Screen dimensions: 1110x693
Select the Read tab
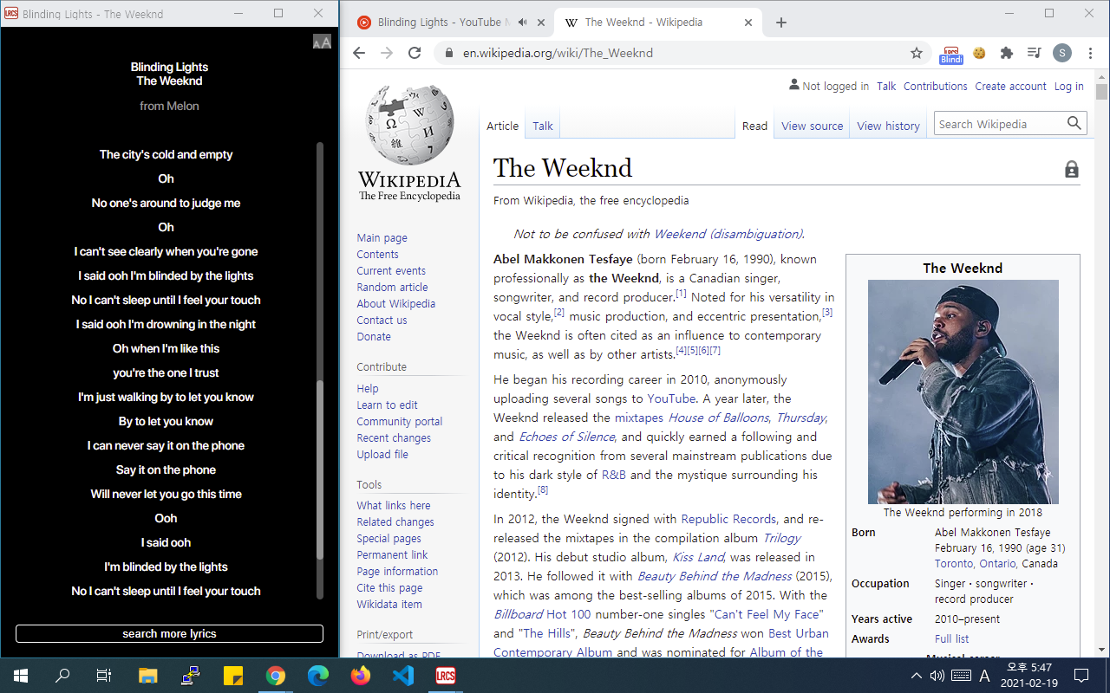pyautogui.click(x=754, y=126)
